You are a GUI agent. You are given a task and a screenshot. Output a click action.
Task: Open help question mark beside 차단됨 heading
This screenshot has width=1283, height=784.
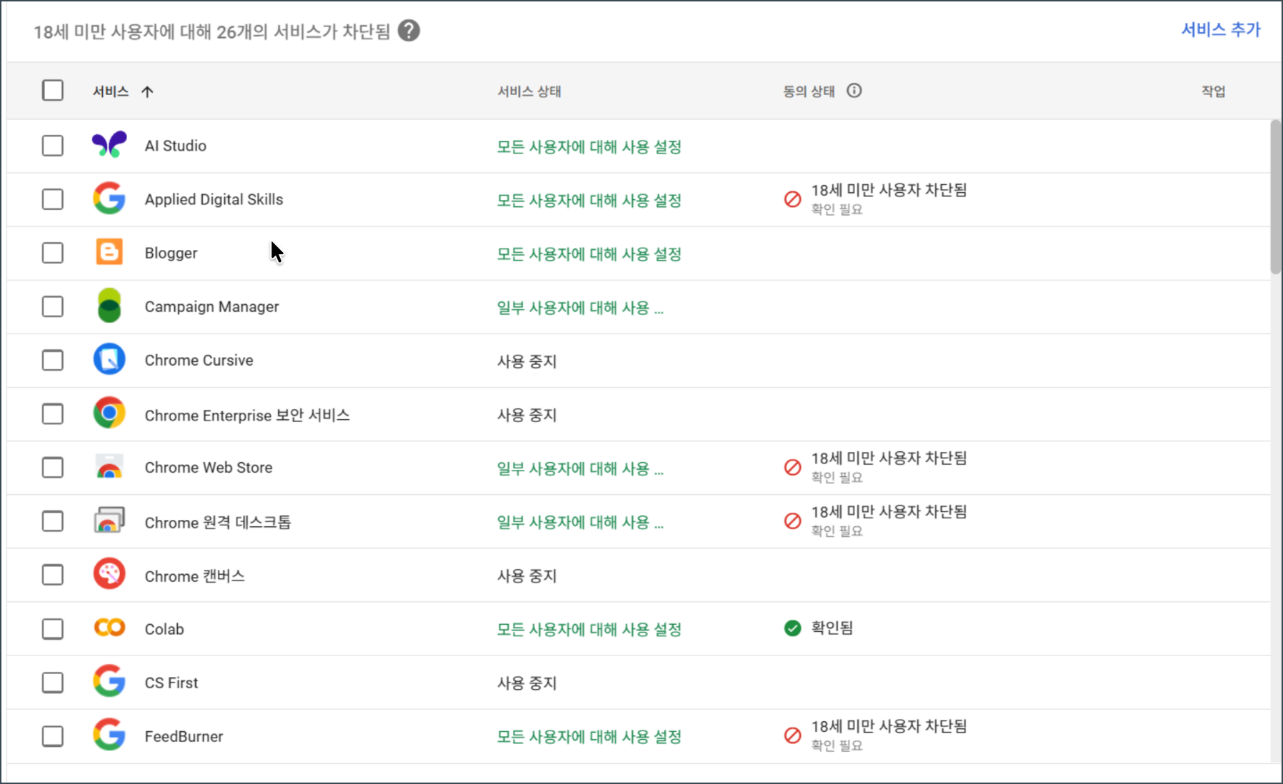click(409, 31)
